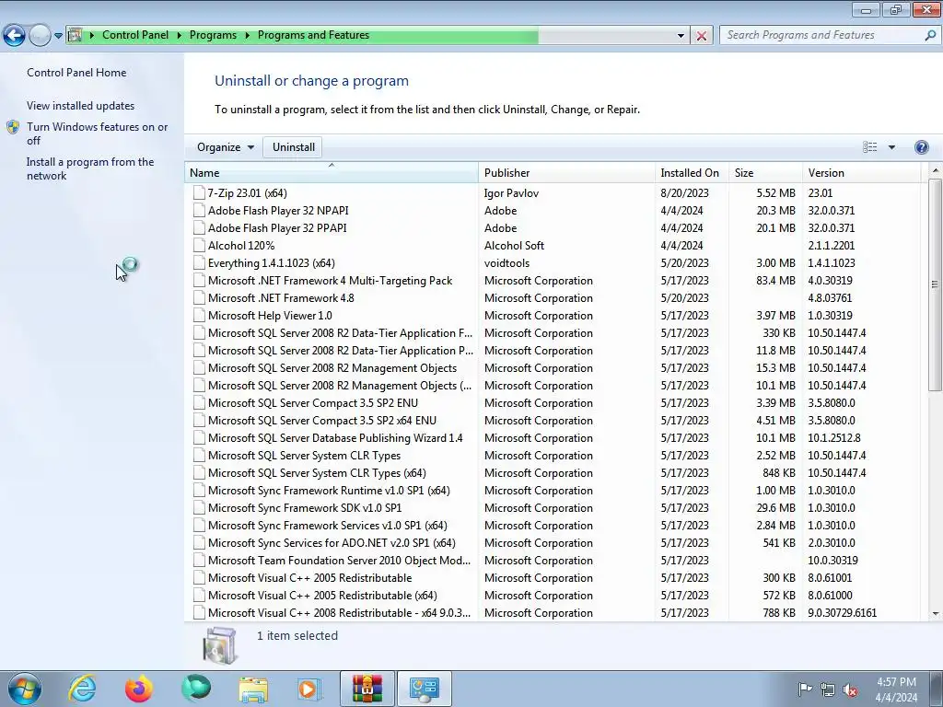The width and height of the screenshot is (943, 707).
Task: Select Programs breadcrumb
Action: pos(213,35)
